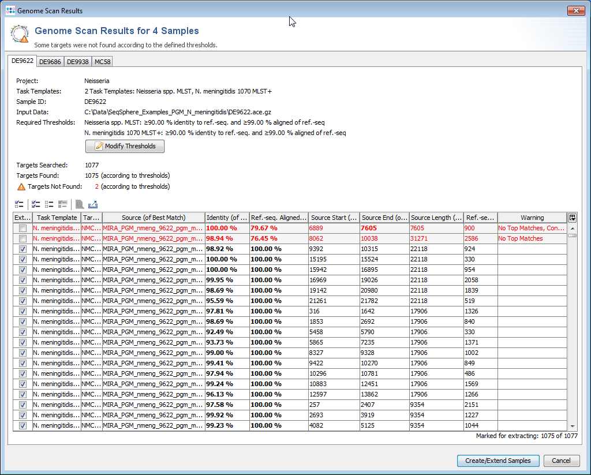Viewport: 591px width, 475px height.
Task: Check the extract box for the 79.67 % aligned row
Action: click(x=23, y=228)
